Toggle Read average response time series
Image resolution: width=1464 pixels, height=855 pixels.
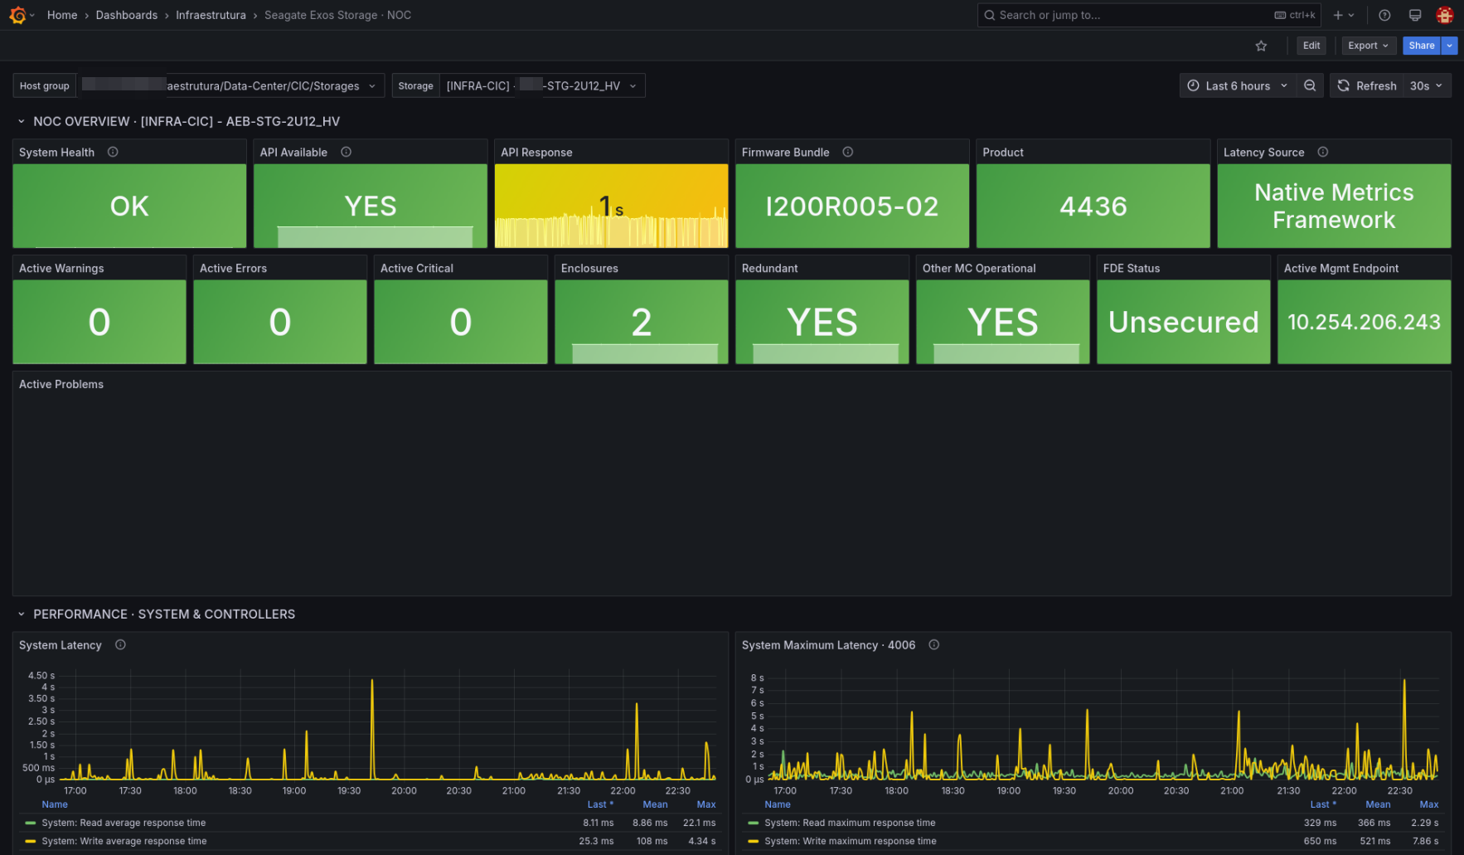pos(124,823)
